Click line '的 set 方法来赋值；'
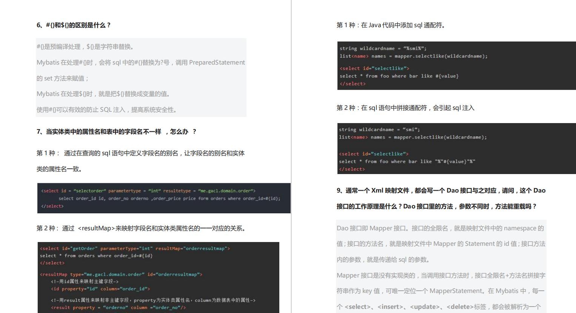 [63, 79]
